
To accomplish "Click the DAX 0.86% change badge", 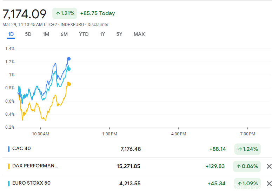I will [x=247, y=166].
